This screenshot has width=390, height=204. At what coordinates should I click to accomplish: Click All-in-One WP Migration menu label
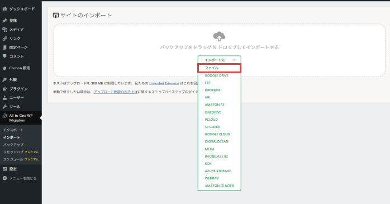(x=21, y=118)
